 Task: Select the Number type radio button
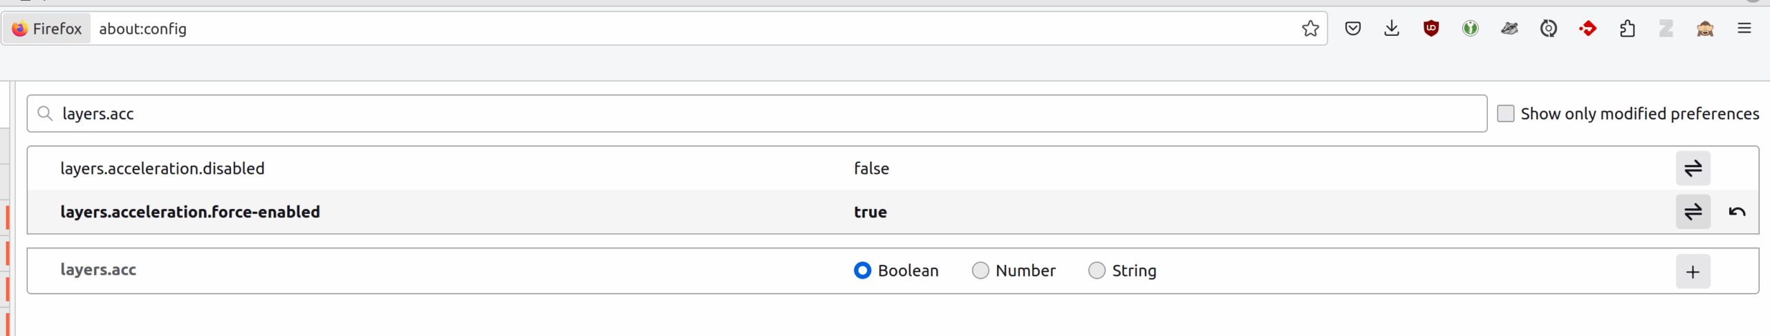pyautogui.click(x=980, y=270)
